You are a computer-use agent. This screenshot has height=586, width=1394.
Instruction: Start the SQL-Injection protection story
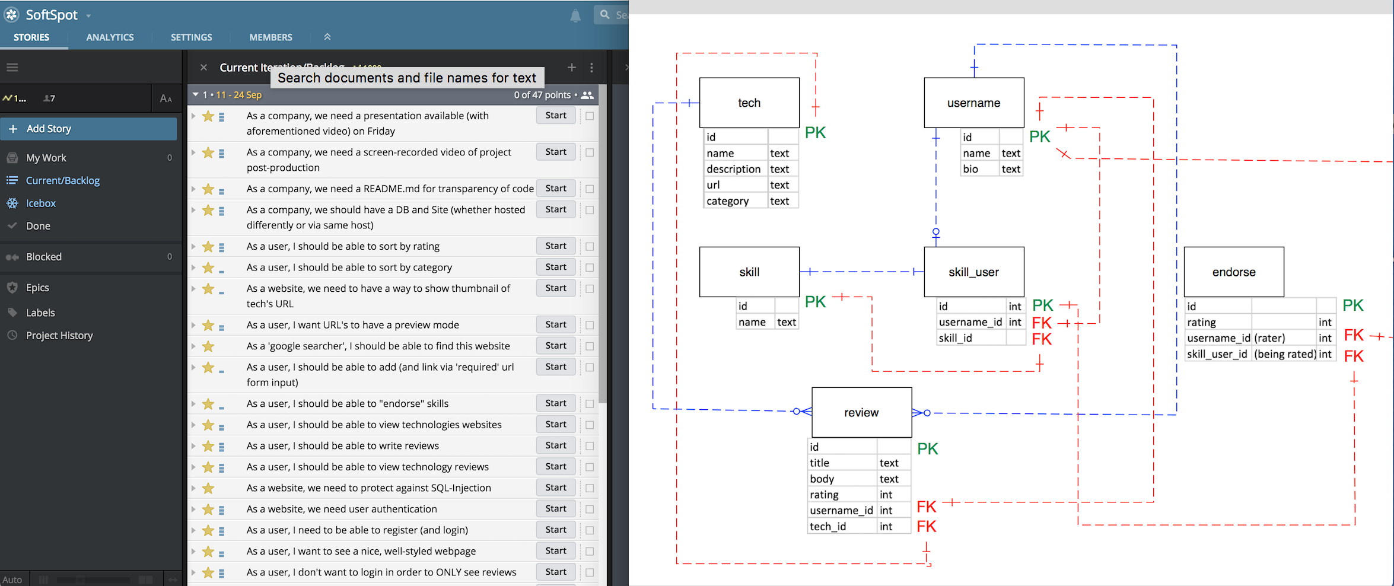point(556,488)
